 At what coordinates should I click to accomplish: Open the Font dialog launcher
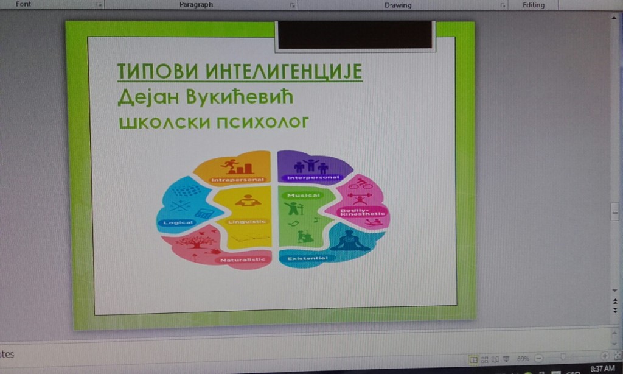pos(99,5)
